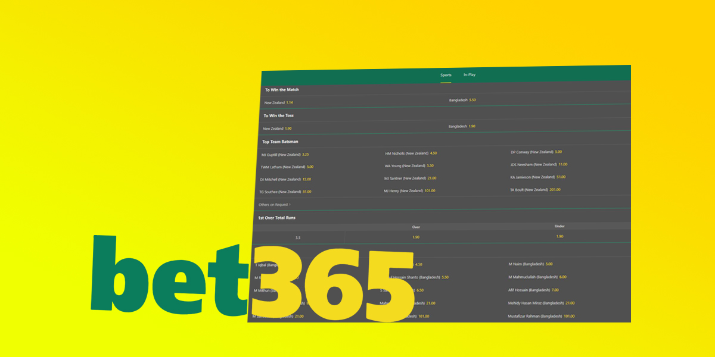Expand Others on Request
715x357 pixels.
point(274,205)
